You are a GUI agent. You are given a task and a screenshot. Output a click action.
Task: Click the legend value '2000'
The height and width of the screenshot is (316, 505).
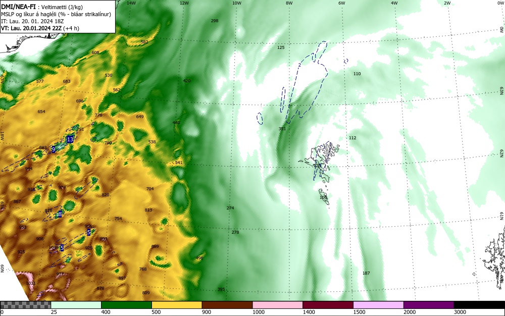pos(410,312)
